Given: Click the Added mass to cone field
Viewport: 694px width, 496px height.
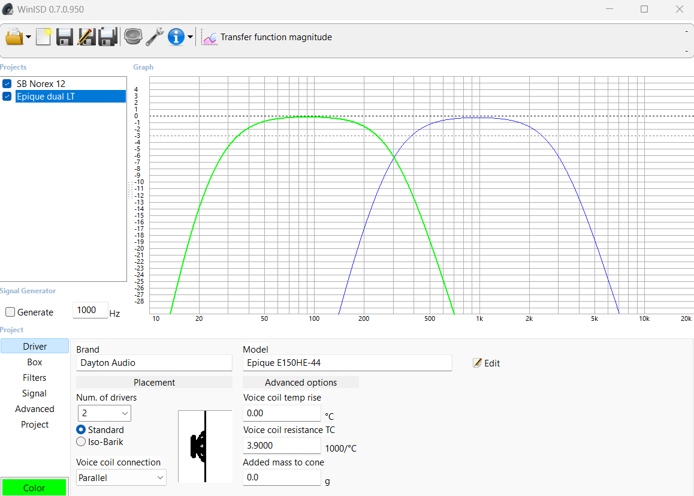Looking at the screenshot, I should pyautogui.click(x=282, y=477).
